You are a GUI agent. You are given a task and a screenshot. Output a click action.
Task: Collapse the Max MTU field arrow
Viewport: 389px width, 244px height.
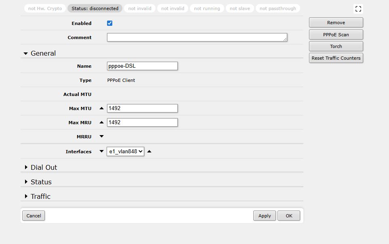click(101, 108)
